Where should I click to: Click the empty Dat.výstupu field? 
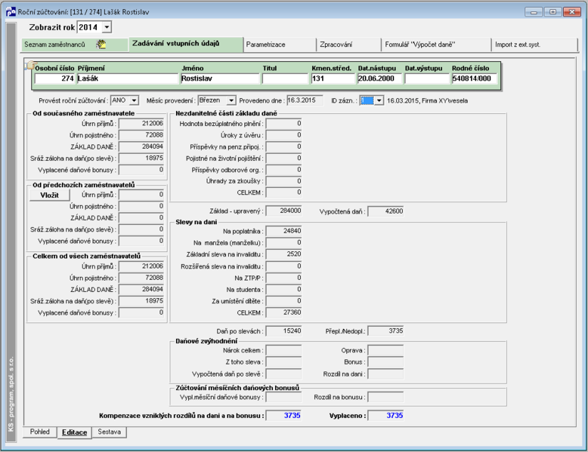[x=427, y=78]
